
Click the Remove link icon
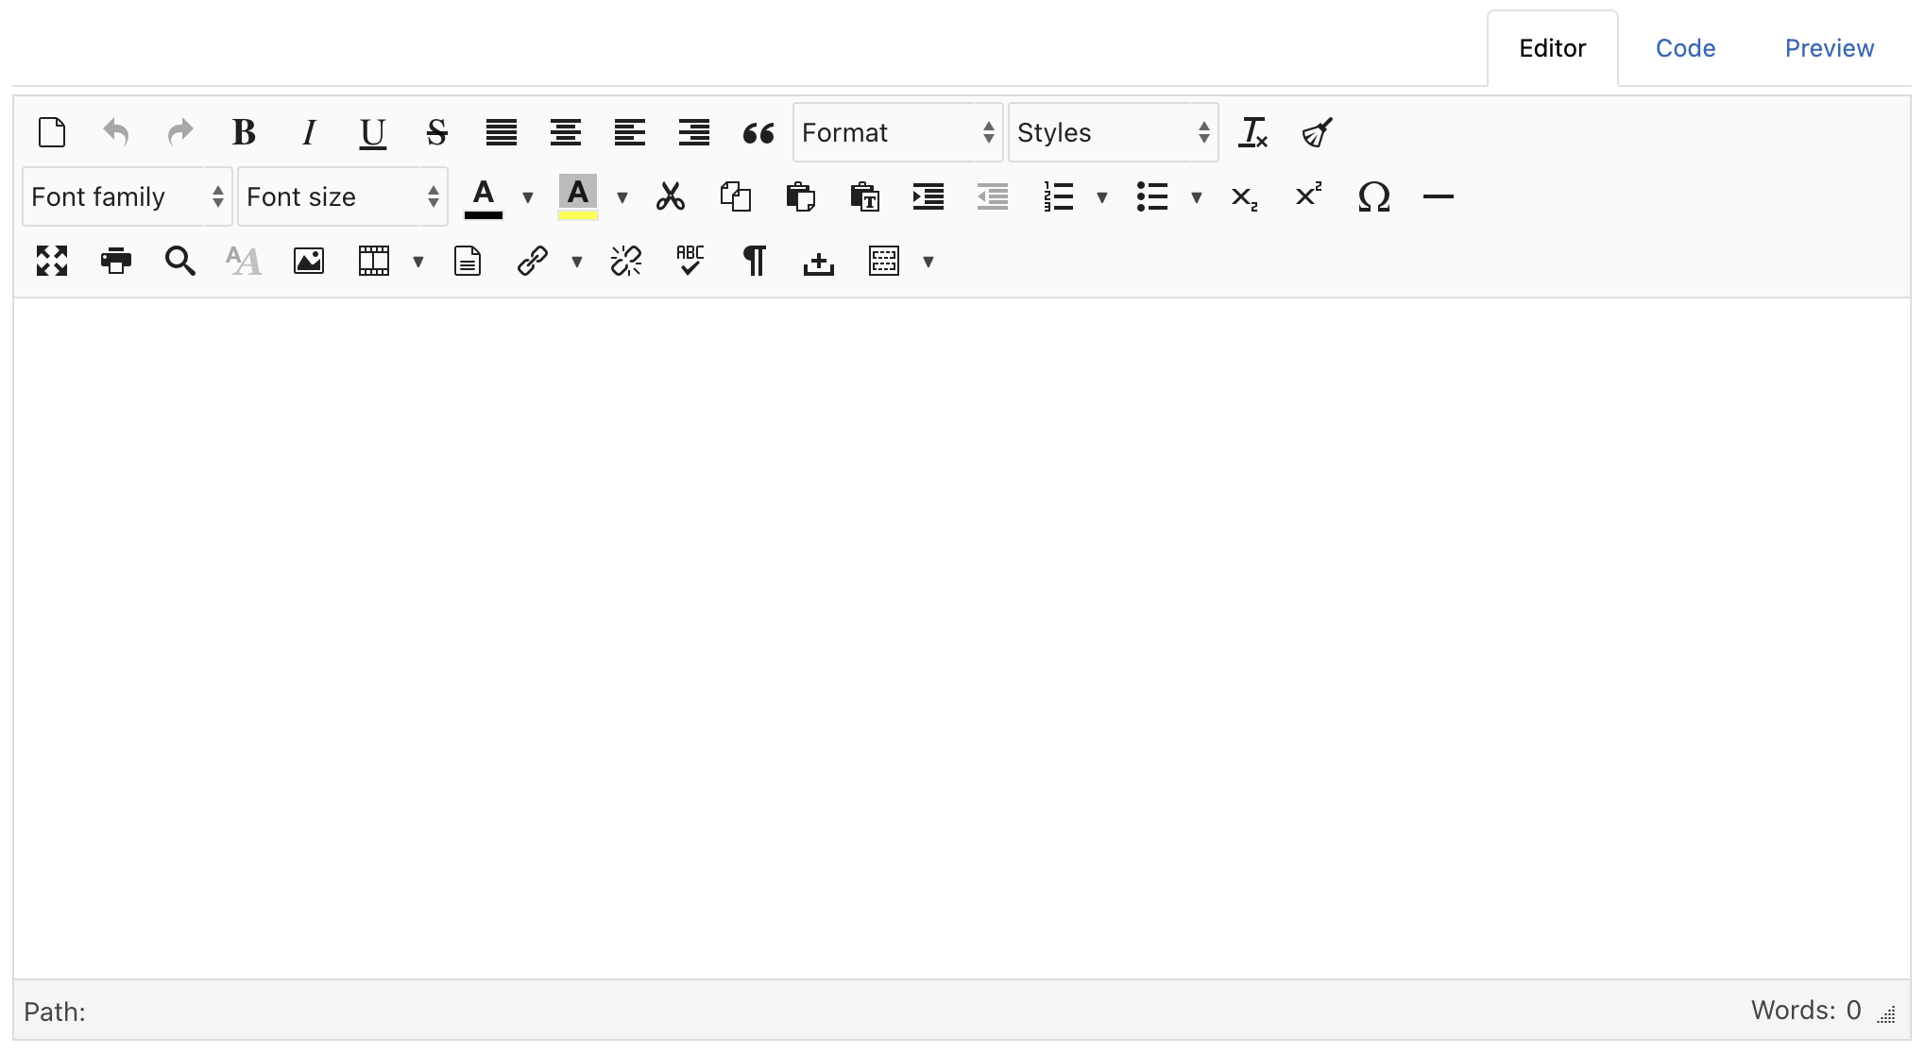pyautogui.click(x=626, y=261)
